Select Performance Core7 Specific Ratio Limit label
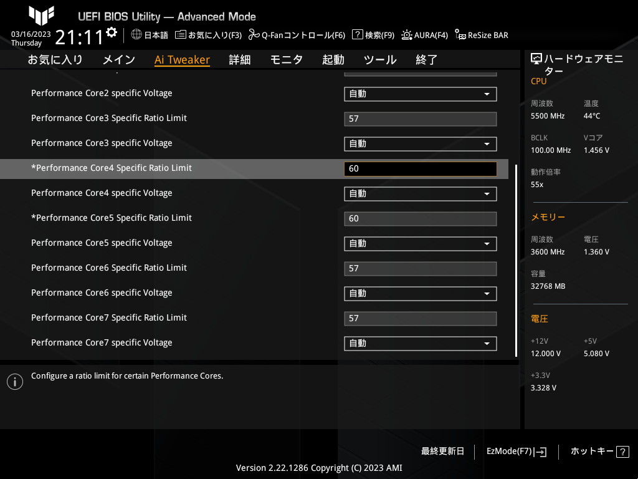Image resolution: width=638 pixels, height=479 pixels. tap(109, 317)
